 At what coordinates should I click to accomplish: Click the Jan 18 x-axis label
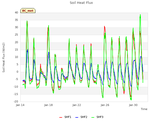coord(48,105)
